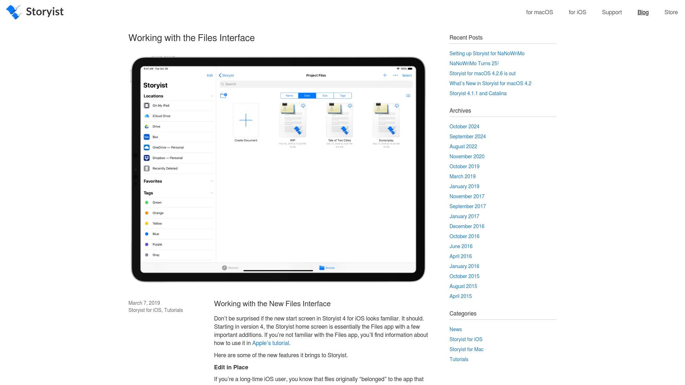The height and width of the screenshot is (385, 685).
Task: Open Storyist for macOS 4.2.6 is out
Action: click(x=482, y=73)
